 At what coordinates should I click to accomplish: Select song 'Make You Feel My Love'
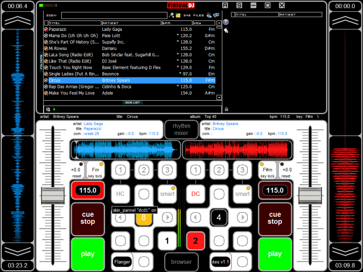click(x=130, y=93)
